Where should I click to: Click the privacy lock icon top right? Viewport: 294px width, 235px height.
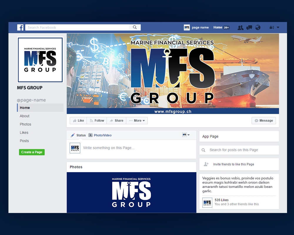[271, 27]
